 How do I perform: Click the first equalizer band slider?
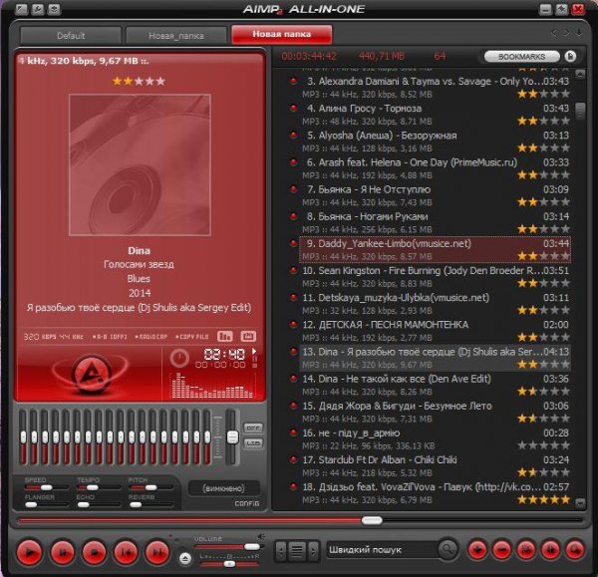[23, 437]
